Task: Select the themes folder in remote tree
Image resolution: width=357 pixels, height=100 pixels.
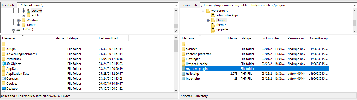Action: point(221,25)
